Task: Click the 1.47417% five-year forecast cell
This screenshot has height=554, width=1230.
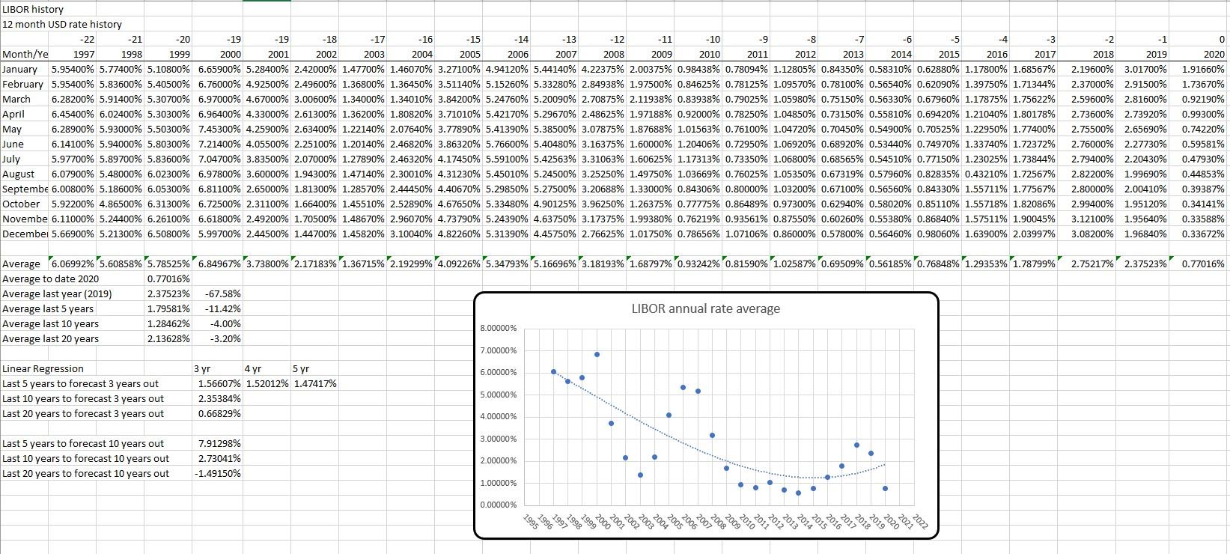Action: click(x=315, y=383)
